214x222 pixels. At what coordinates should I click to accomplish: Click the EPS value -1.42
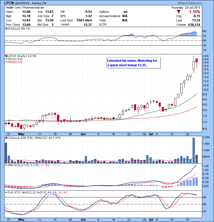[x=88, y=16]
